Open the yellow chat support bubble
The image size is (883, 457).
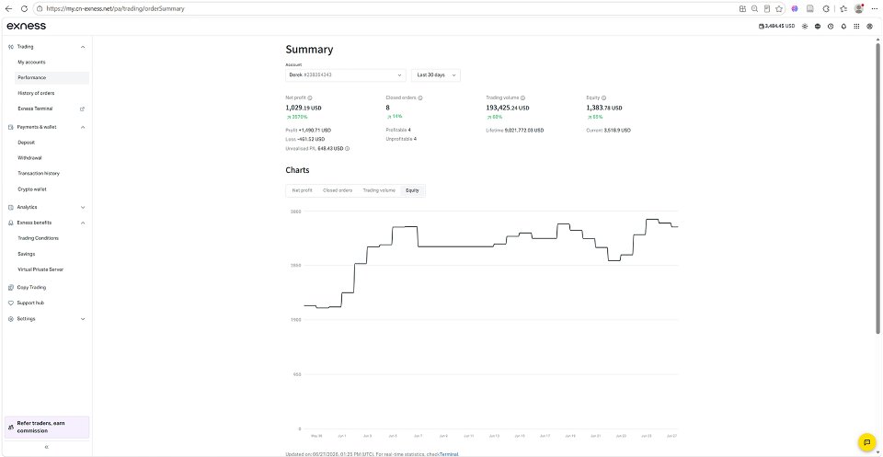[x=866, y=441]
